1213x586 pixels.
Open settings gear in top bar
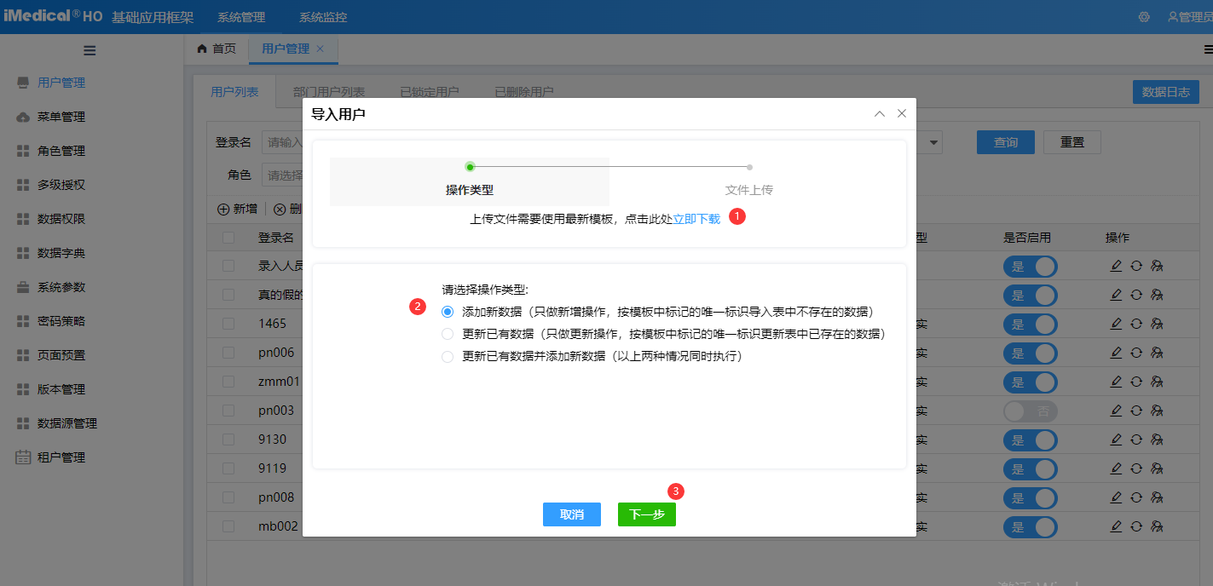point(1144,15)
